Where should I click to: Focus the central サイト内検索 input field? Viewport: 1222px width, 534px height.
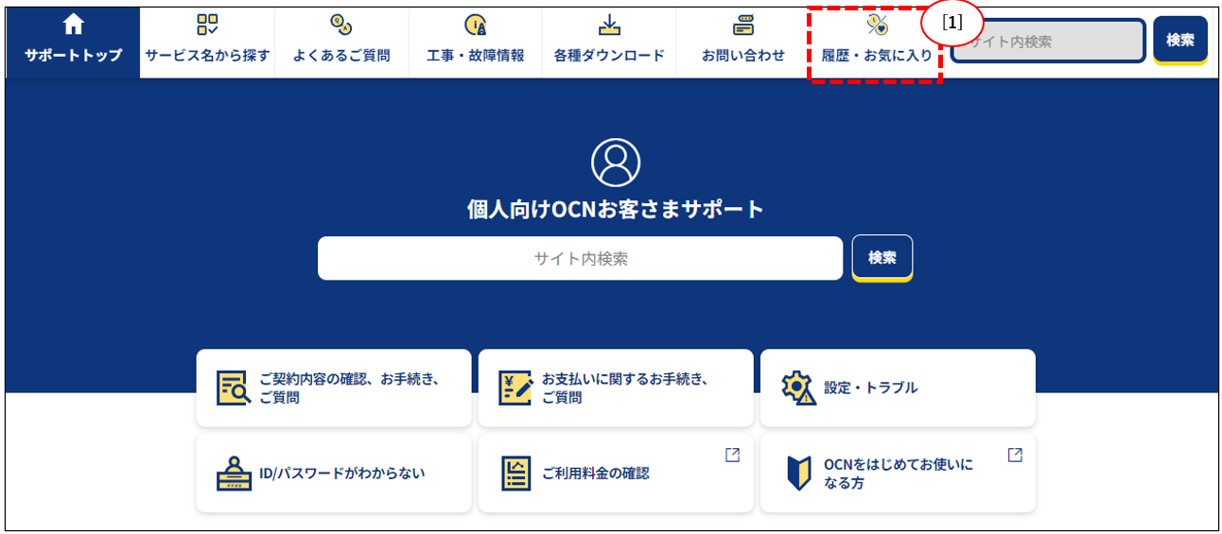pos(580,258)
